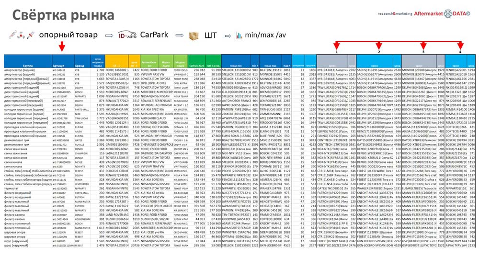Click the Aftermarket DATA brain logo

pos(448,13)
